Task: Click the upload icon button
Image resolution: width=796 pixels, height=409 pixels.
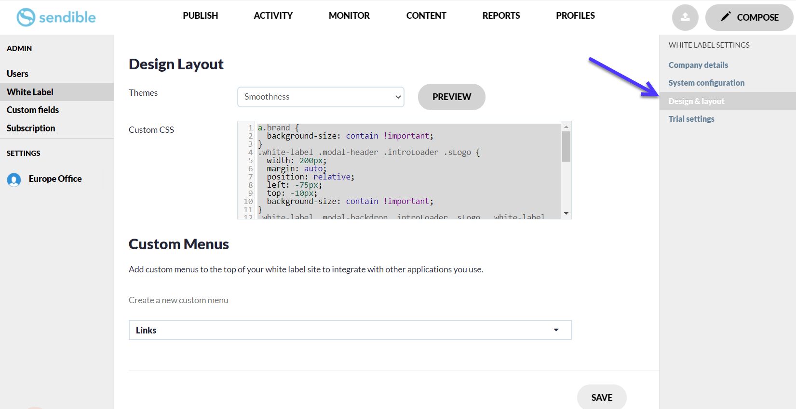Action: click(685, 17)
